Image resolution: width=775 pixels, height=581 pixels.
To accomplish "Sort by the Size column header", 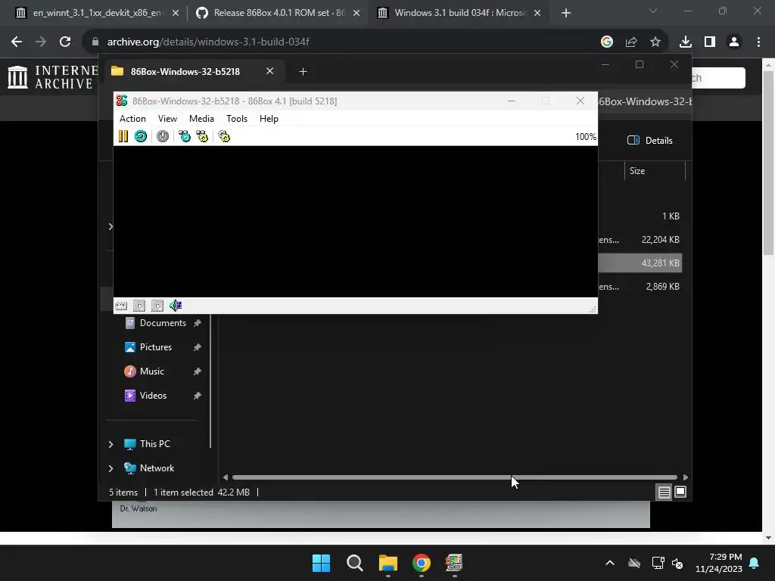I will point(655,171).
